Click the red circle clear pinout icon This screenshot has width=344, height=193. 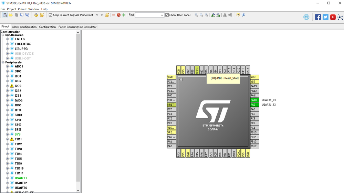[x=119, y=15]
